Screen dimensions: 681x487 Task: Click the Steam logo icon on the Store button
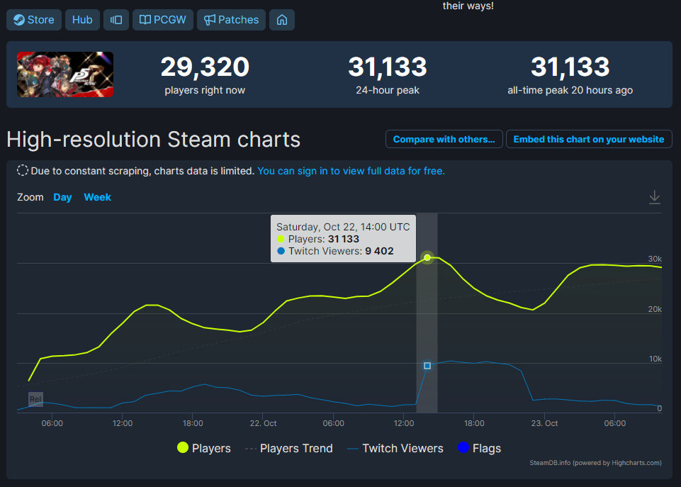(x=18, y=19)
